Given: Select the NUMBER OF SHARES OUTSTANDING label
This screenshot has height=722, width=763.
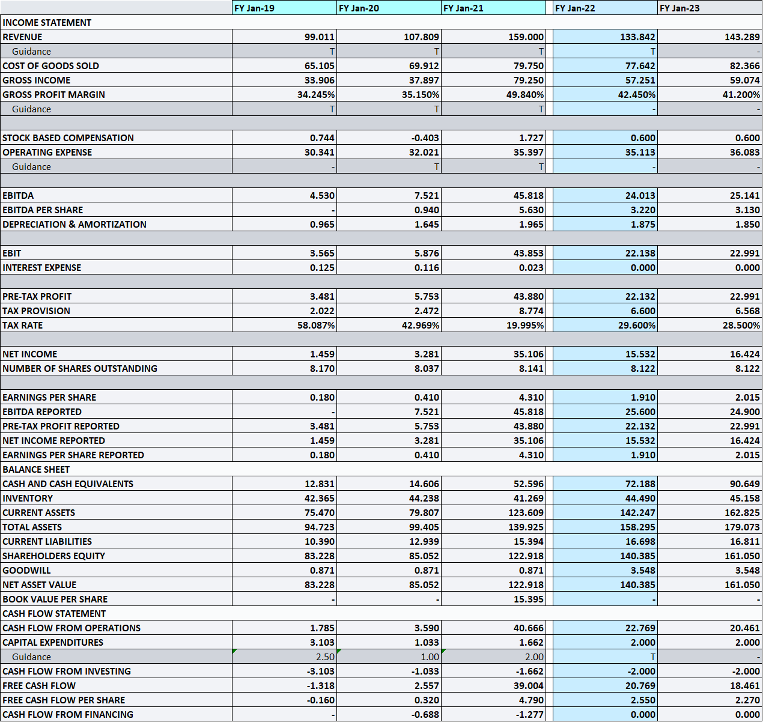Looking at the screenshot, I should pos(80,368).
